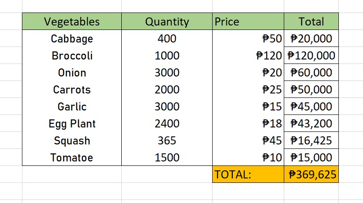Select Tomatoe price cell ₱10
This screenshot has width=363, height=203.
(248, 157)
